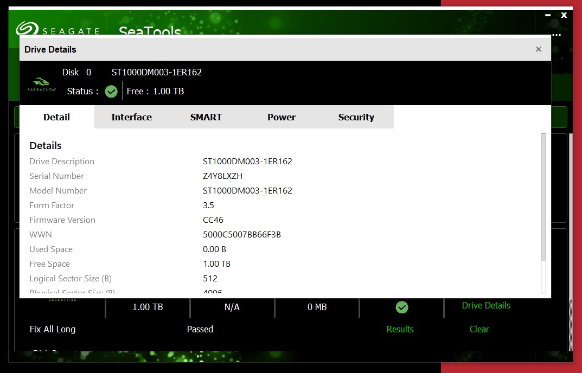Click the green status checkmark beside Status
Image resolution: width=582 pixels, height=373 pixels.
pos(111,92)
